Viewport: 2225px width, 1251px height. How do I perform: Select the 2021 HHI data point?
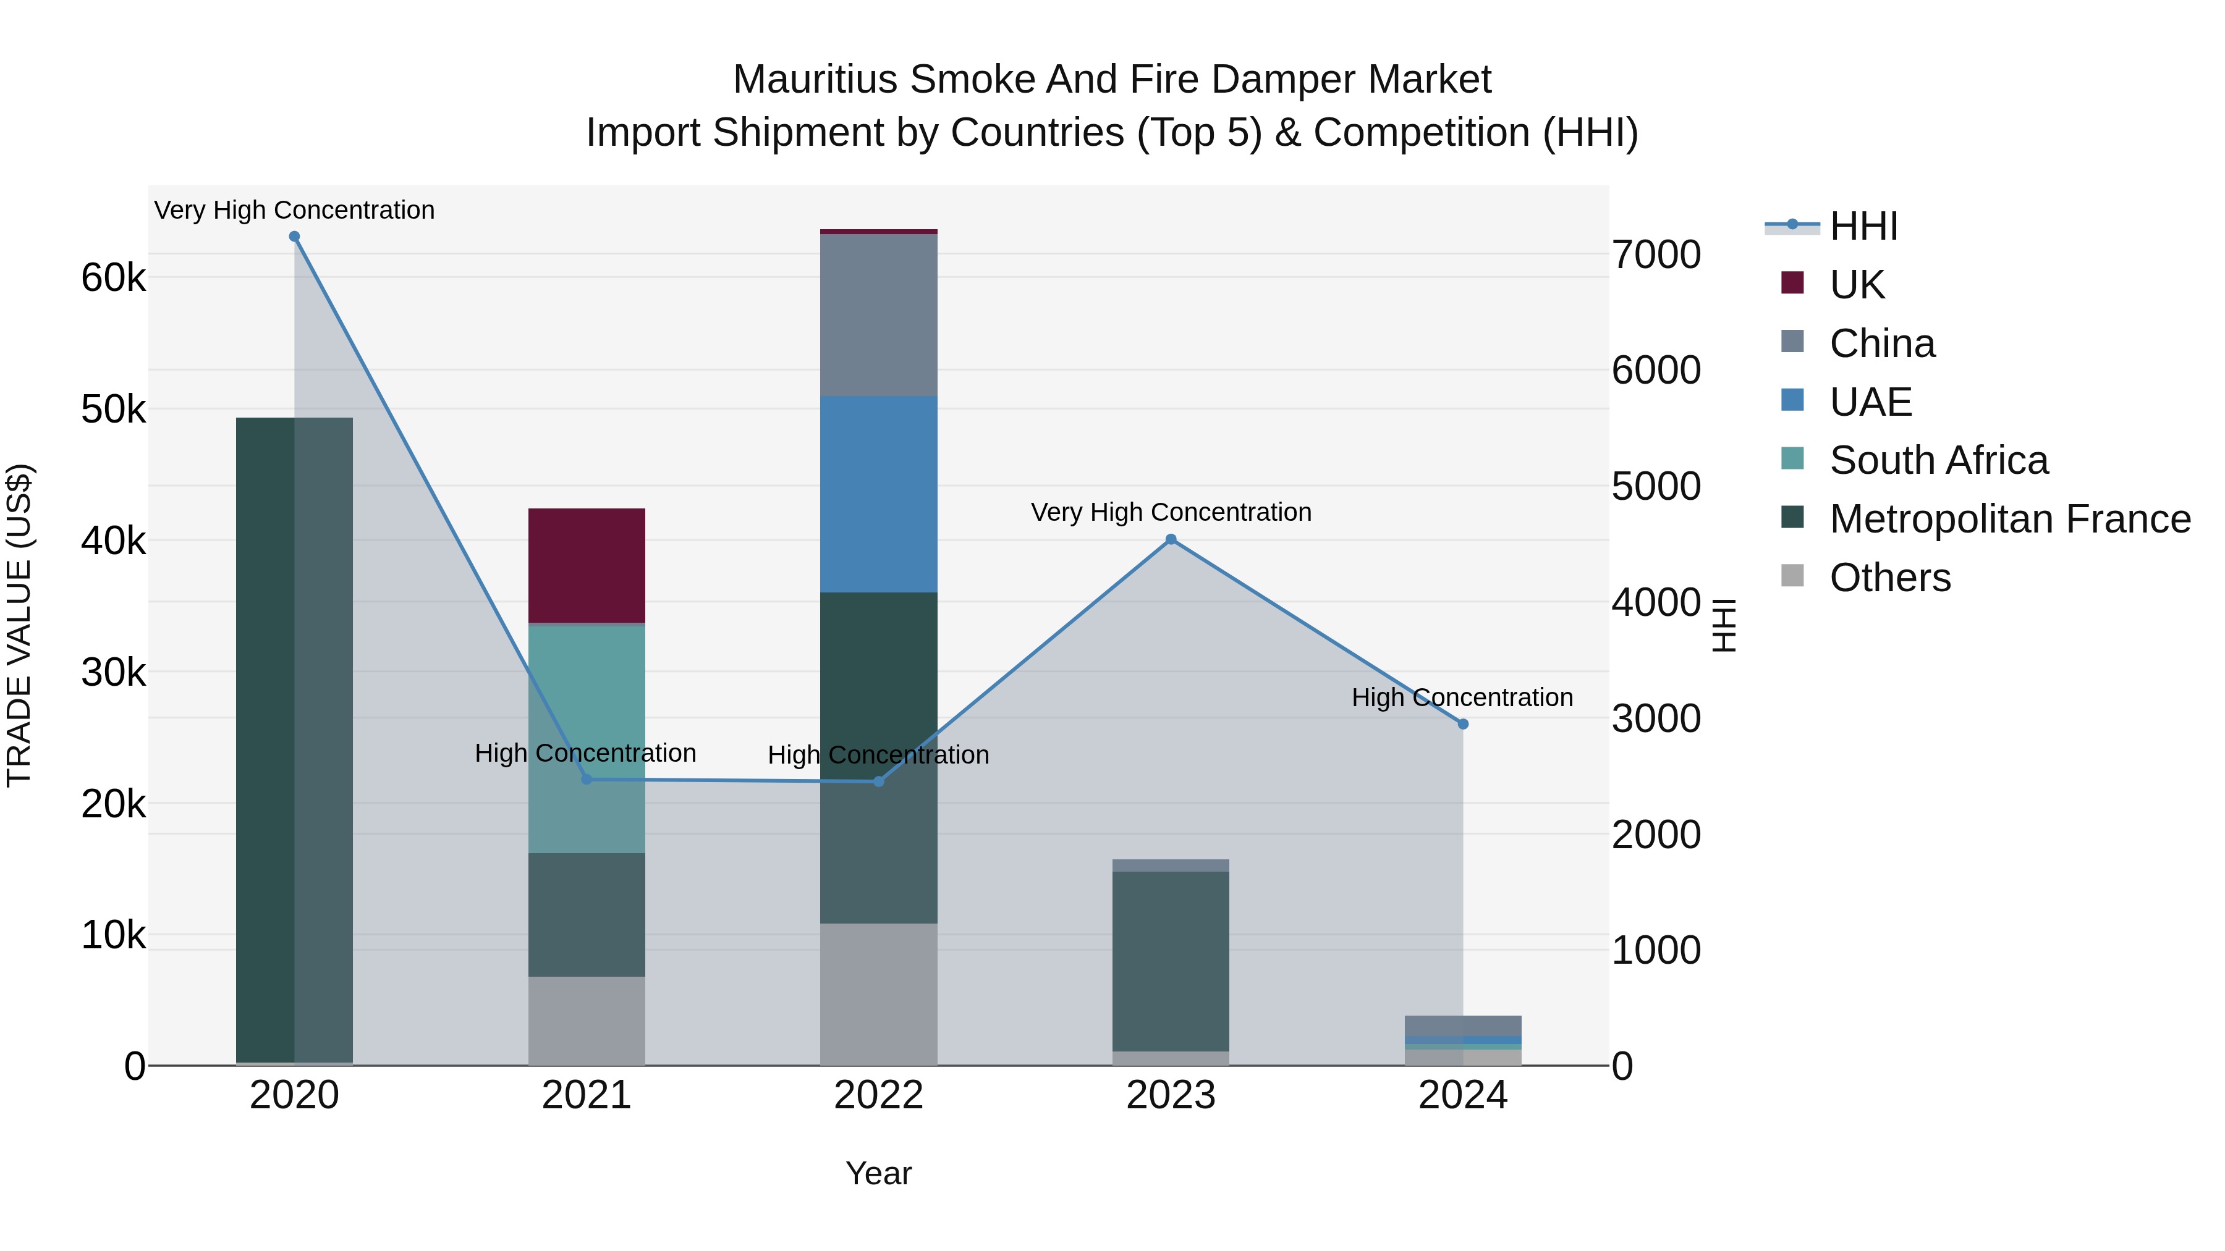point(587,780)
